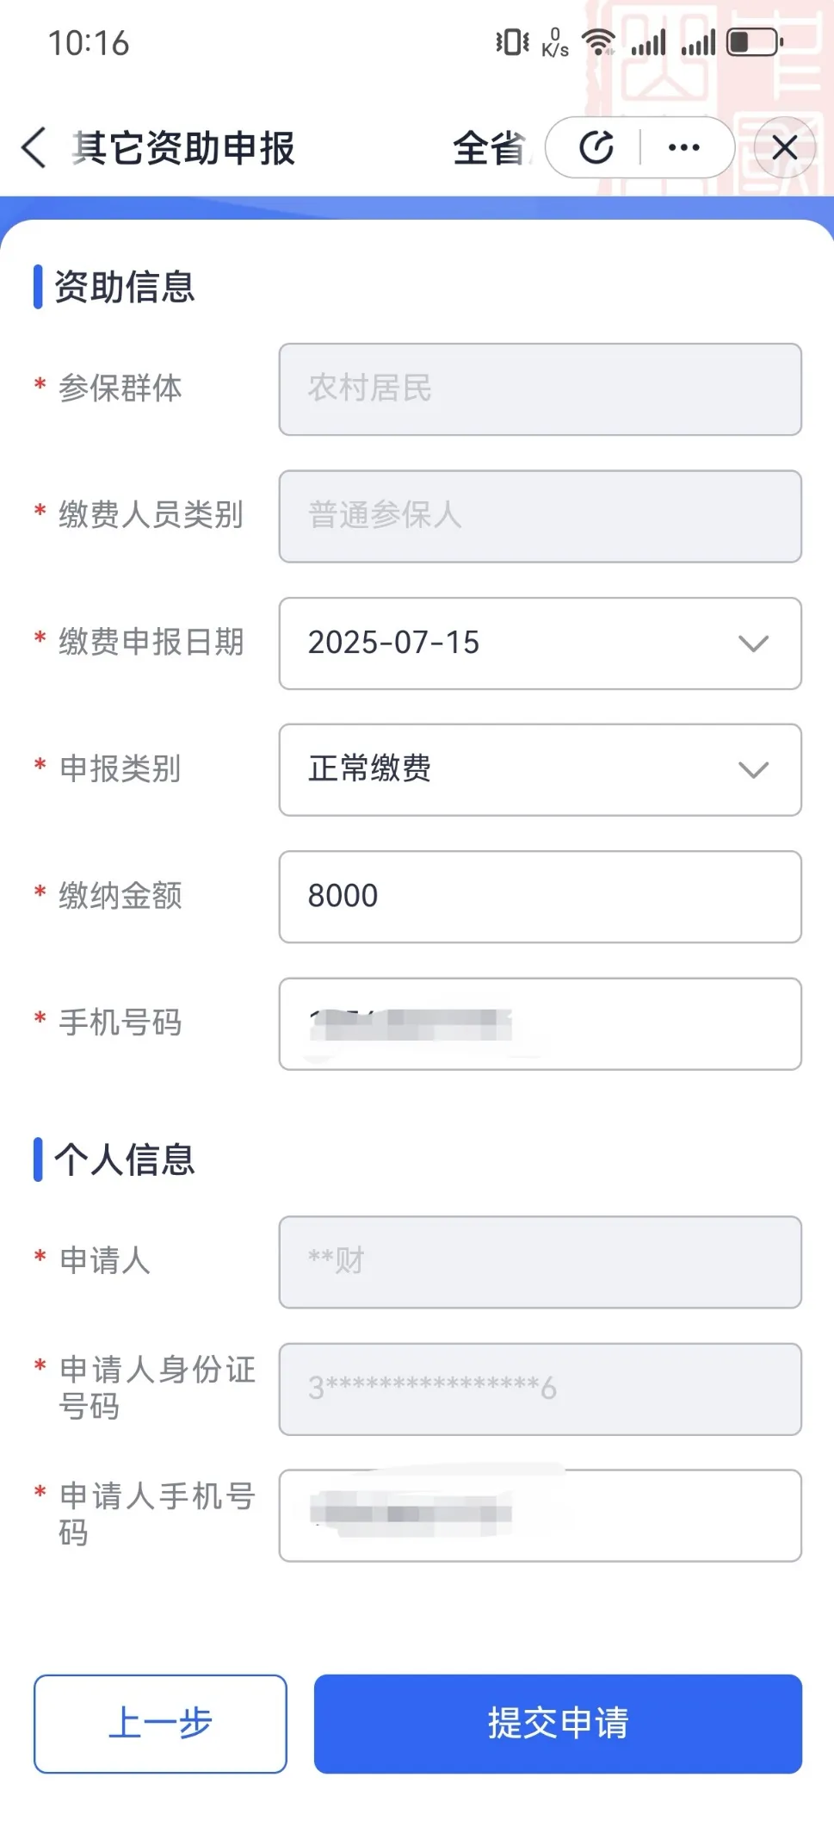Image resolution: width=834 pixels, height=1846 pixels.
Task: Open the three-dot more menu
Action: coord(684,147)
